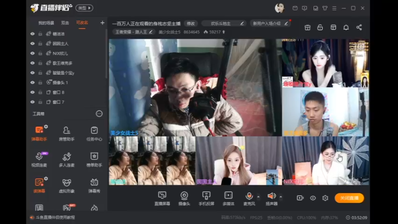Hide the 糖洁洁 source

(x=32, y=34)
